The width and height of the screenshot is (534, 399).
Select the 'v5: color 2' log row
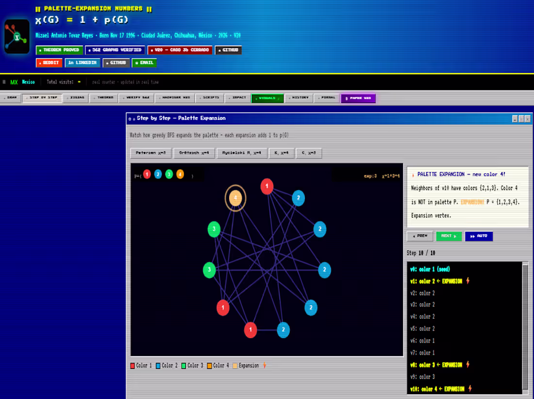423,329
